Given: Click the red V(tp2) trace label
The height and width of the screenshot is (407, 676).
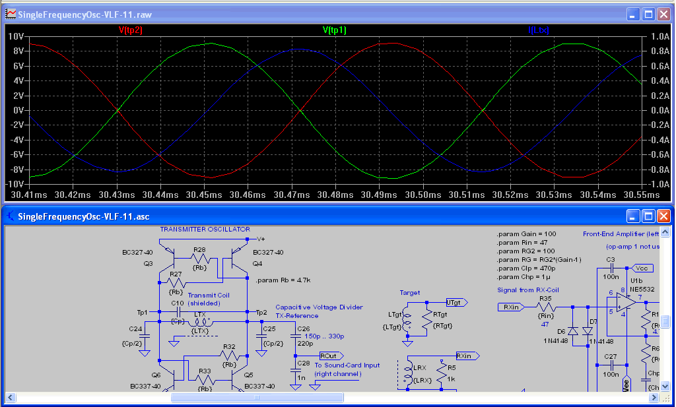Looking at the screenshot, I should [130, 30].
